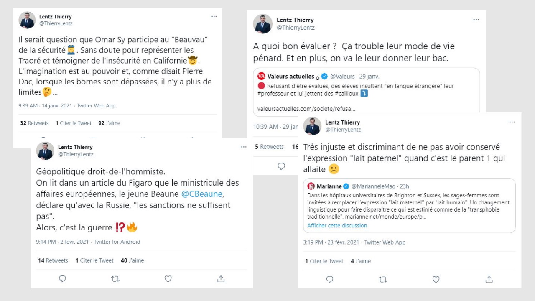Share the tweet quoting Marianne
The width and height of the screenshot is (535, 301).
(x=489, y=279)
